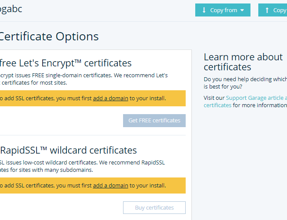This screenshot has width=287, height=220.
Task: Follow "add a domain" link in RapidSSL warning
Action: [110, 185]
